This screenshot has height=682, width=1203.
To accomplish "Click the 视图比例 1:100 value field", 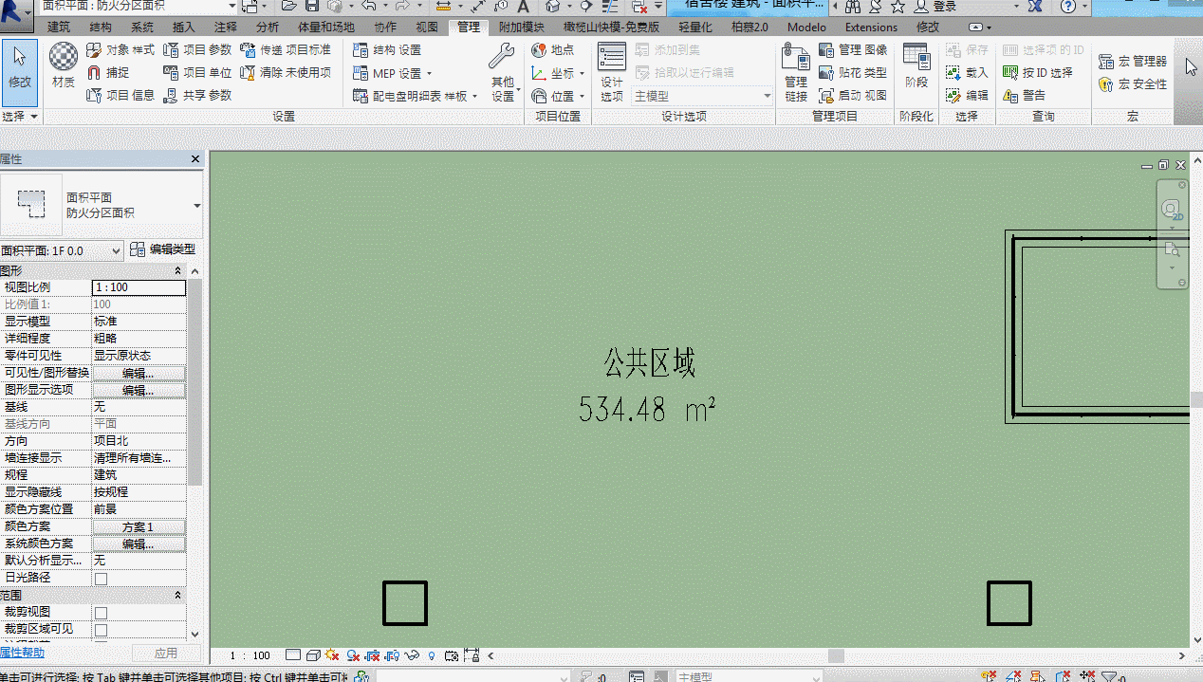I will (x=139, y=287).
